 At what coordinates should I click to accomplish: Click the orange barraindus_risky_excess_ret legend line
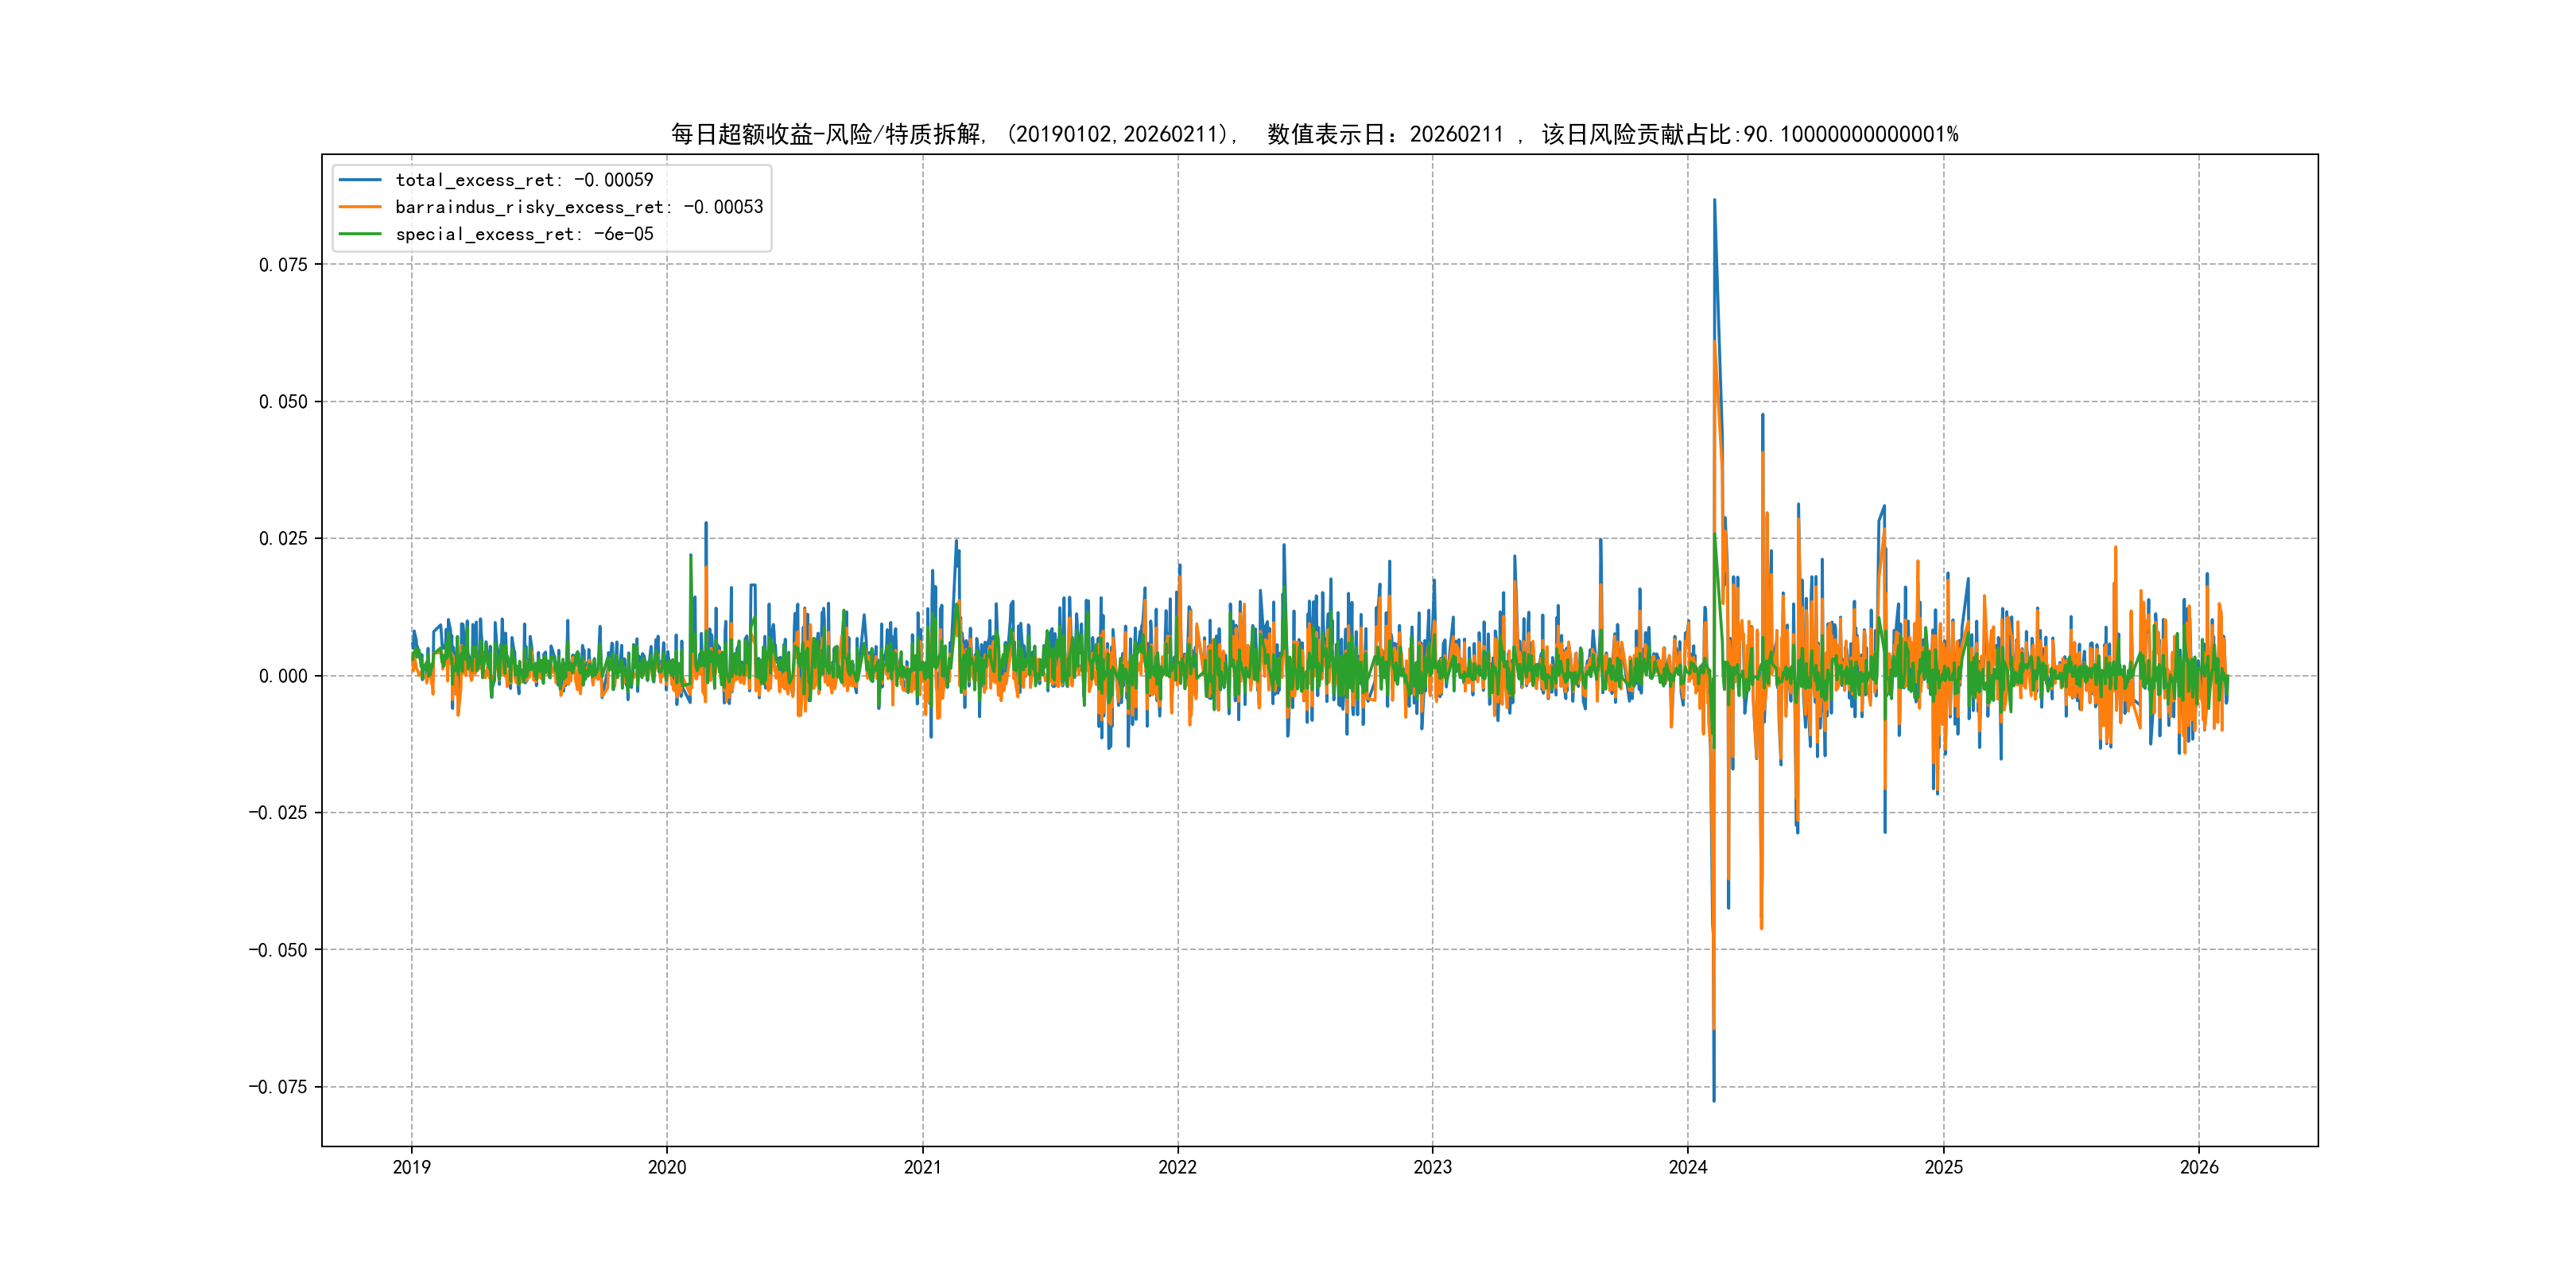360,207
